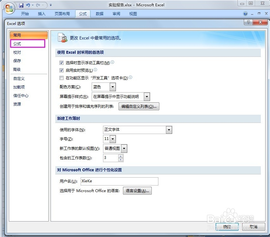Click 语言设置 button

137,191
